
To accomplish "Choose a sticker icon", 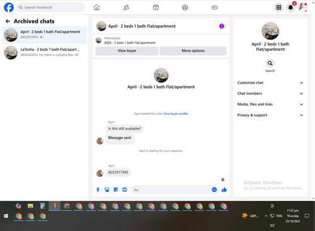I will pos(115,189).
